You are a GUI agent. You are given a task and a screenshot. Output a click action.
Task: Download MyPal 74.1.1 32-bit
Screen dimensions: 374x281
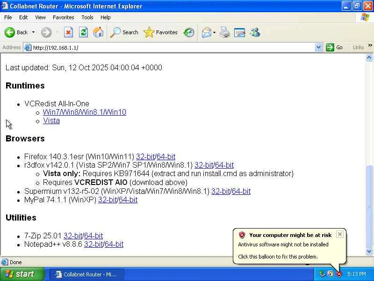pyautogui.click(x=108, y=200)
